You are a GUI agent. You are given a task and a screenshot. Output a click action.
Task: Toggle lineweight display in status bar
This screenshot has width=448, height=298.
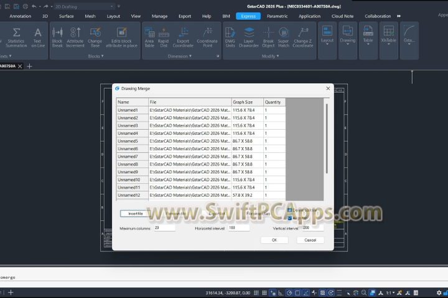point(339,292)
